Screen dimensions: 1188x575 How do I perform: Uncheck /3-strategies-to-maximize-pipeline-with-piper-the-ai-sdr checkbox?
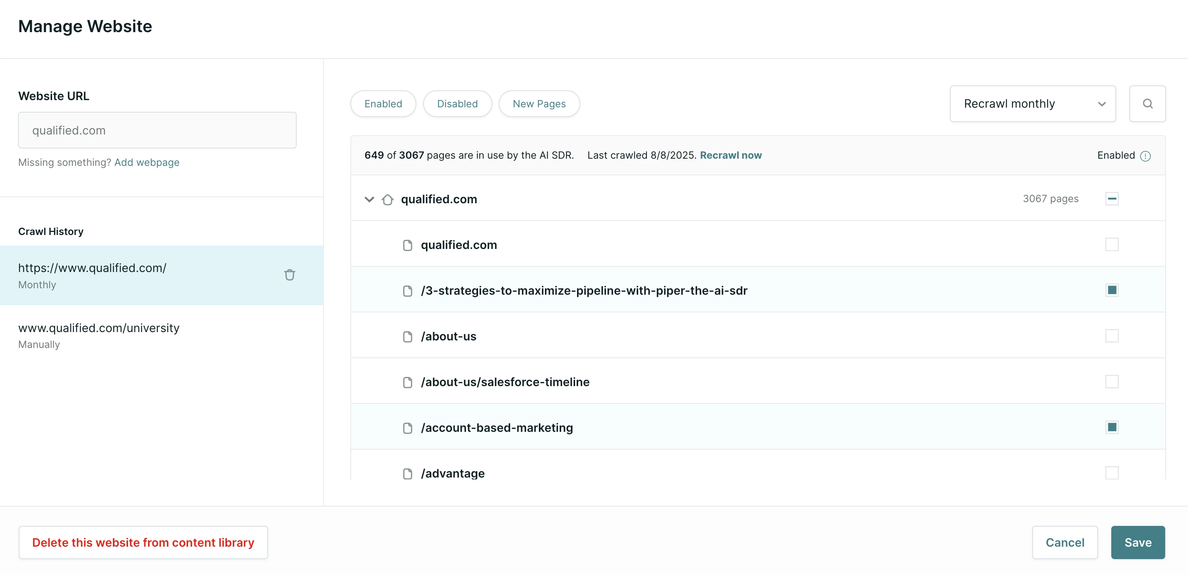point(1112,290)
